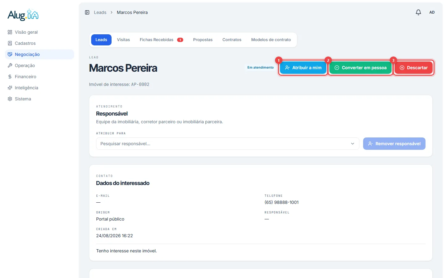Click the Sistema gear icon
The width and height of the screenshot is (445, 278).
pyautogui.click(x=10, y=99)
